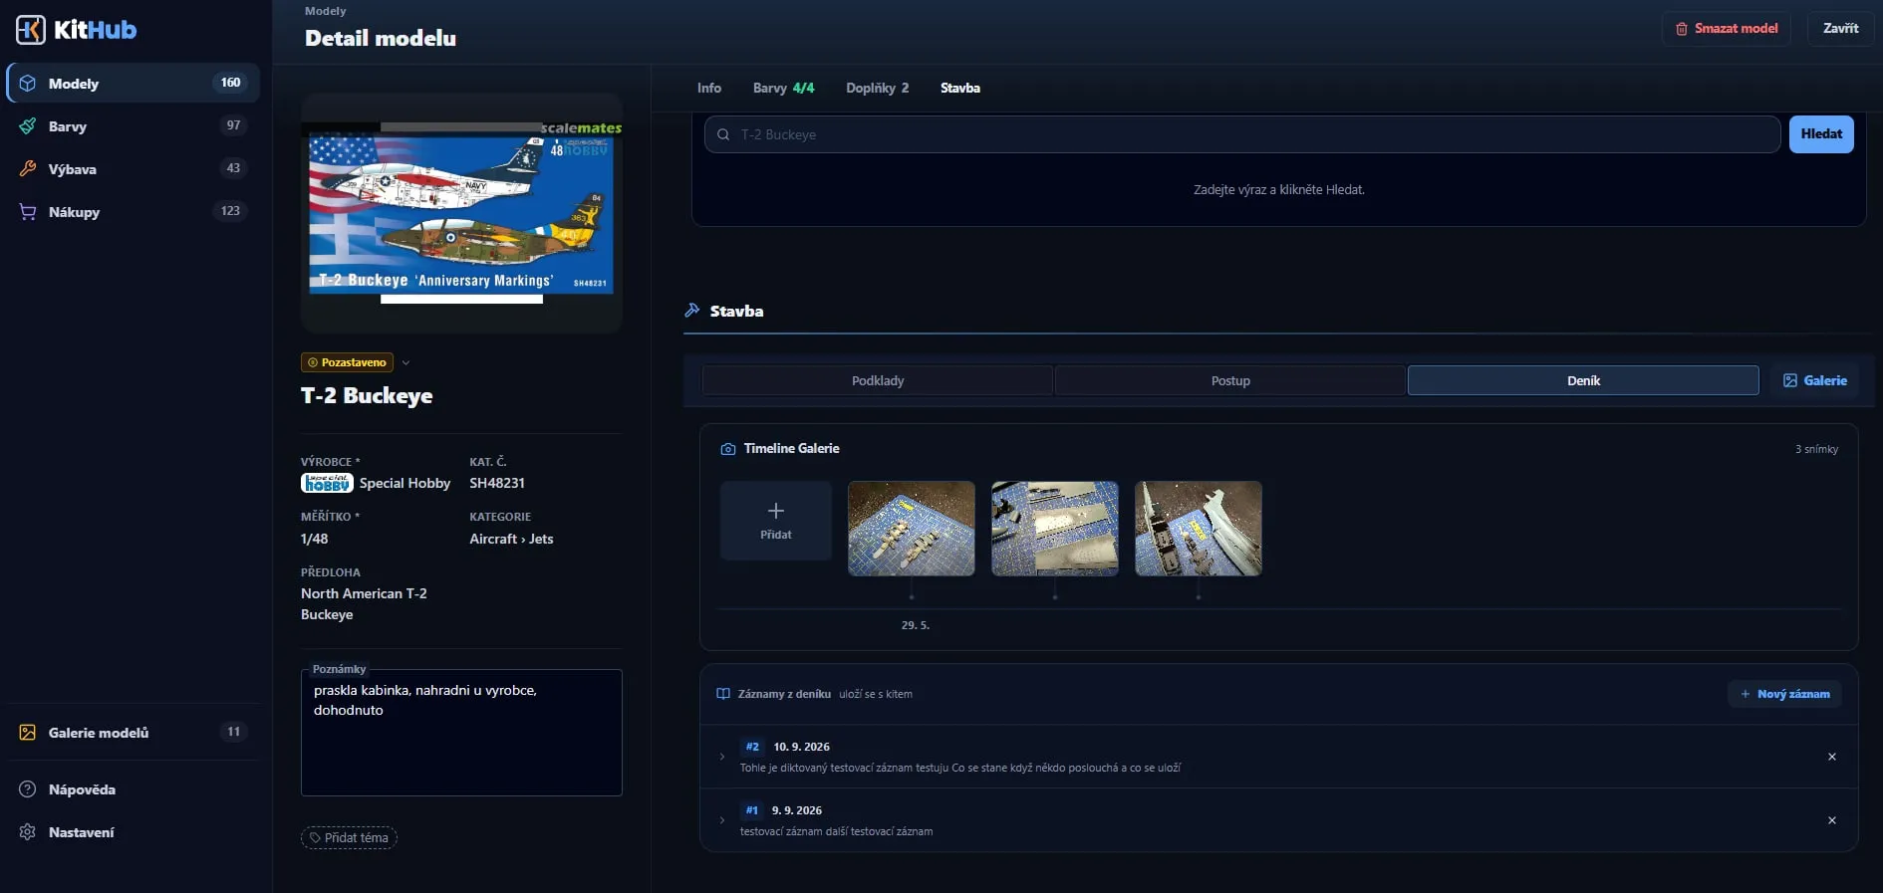This screenshot has width=1883, height=893.
Task: Open the first timeline gallery thumbnail
Action: (912, 529)
